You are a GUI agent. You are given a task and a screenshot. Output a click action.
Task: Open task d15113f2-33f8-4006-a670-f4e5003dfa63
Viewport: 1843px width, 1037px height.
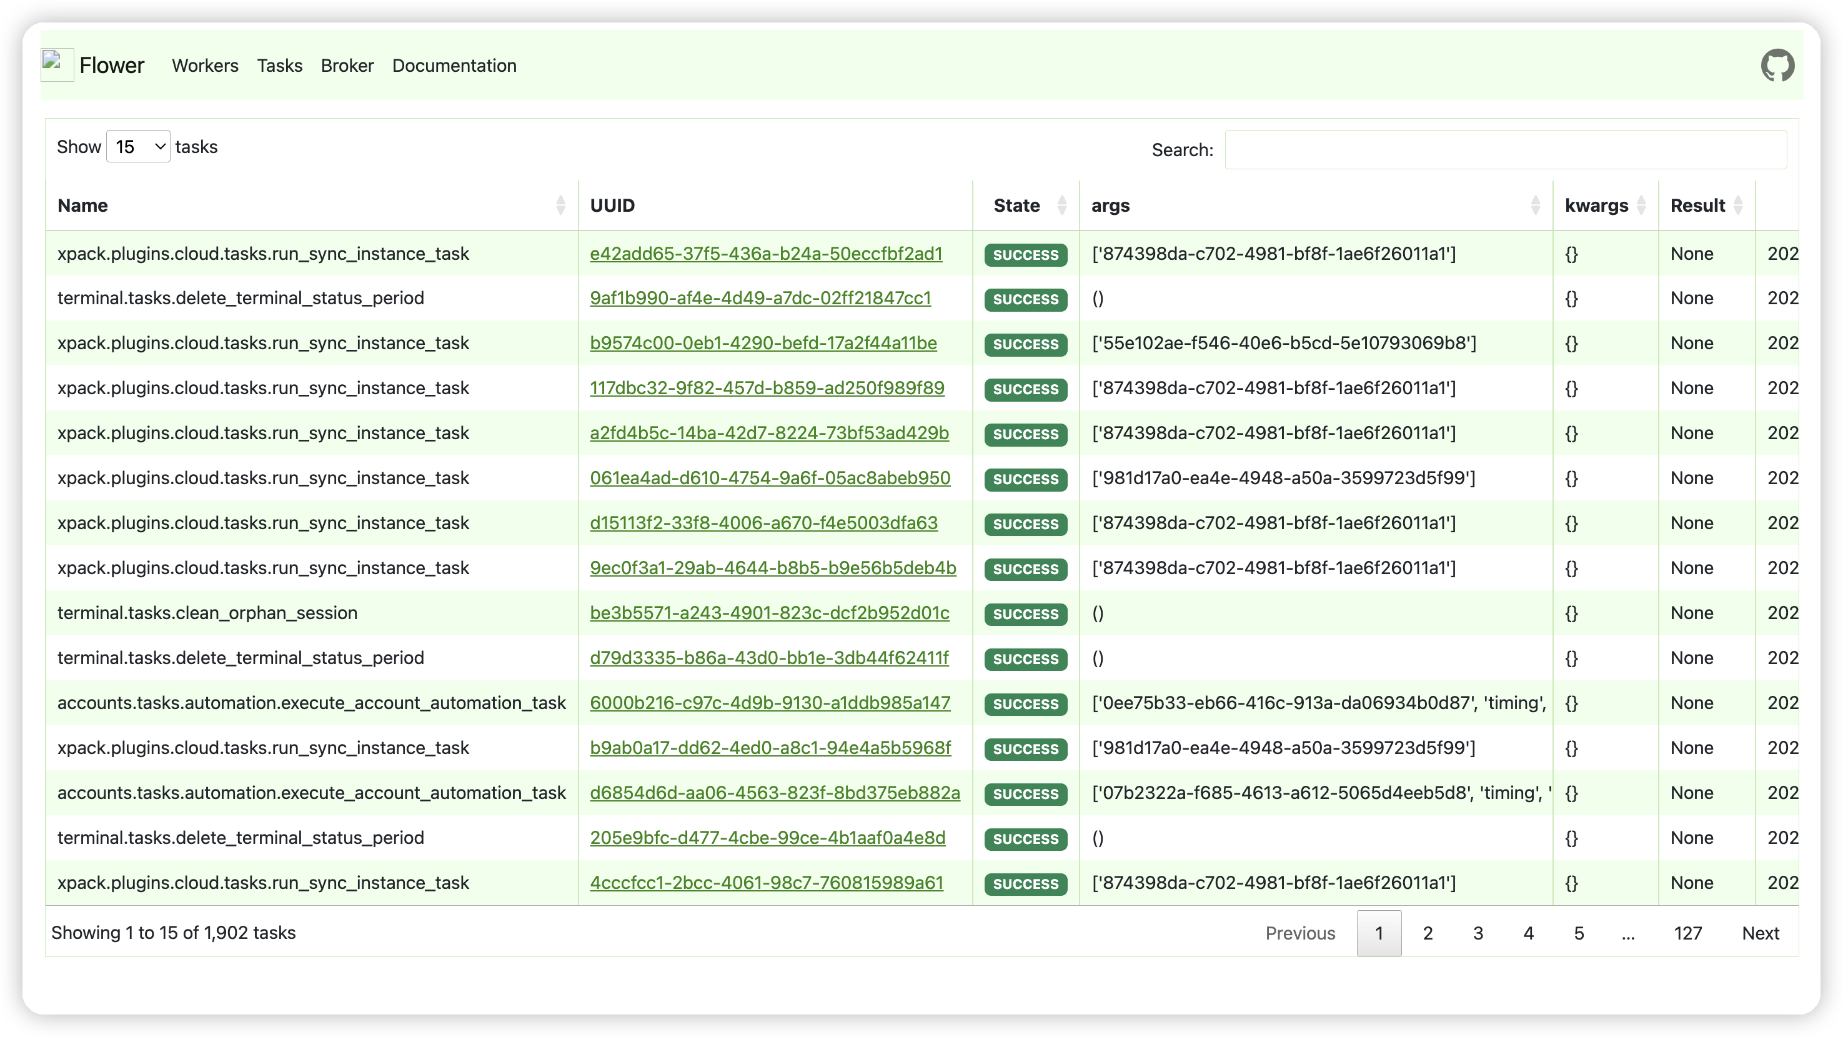pyautogui.click(x=763, y=523)
